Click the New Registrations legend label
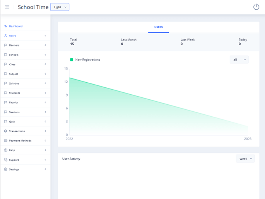This screenshot has height=199, width=265. (87, 60)
